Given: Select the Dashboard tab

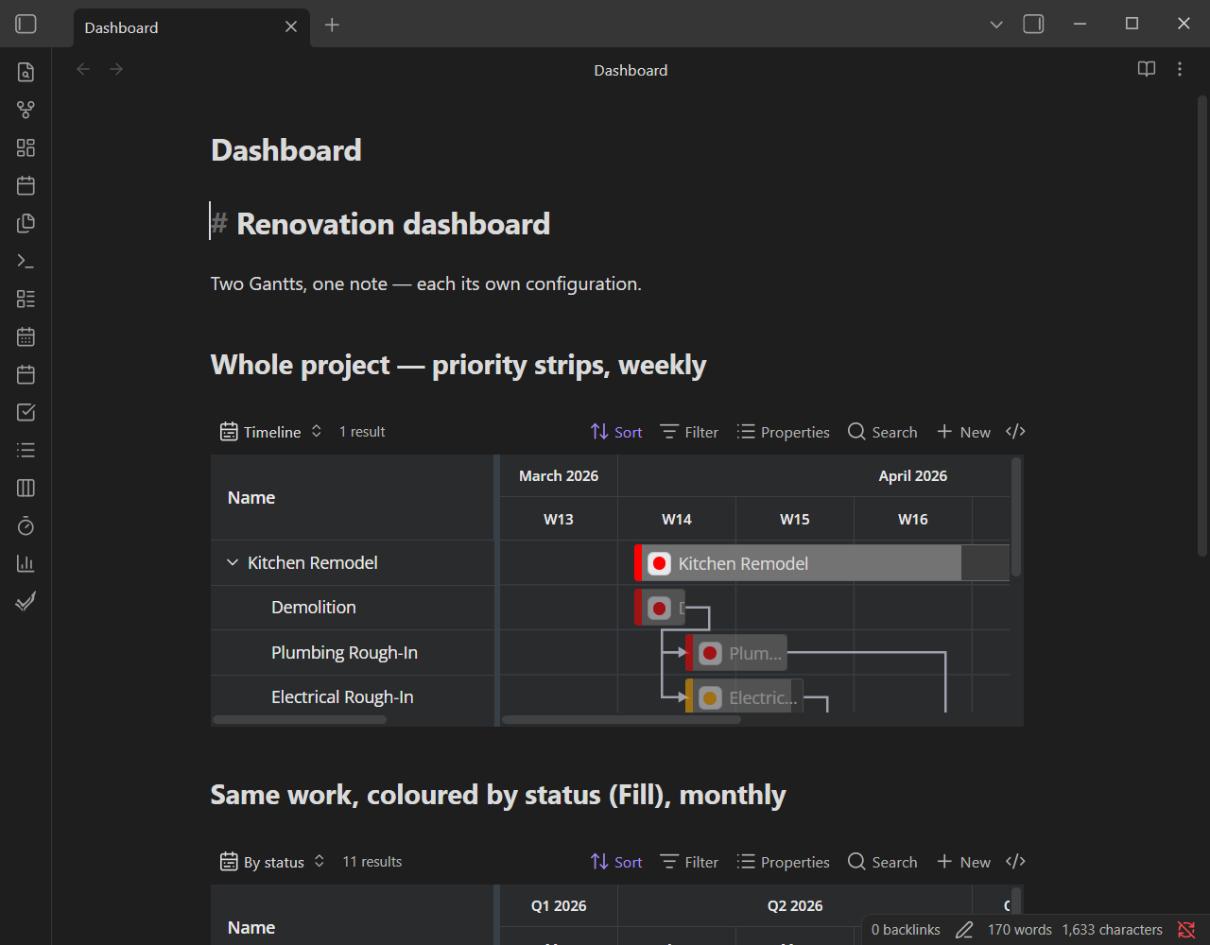Looking at the screenshot, I should (x=192, y=27).
